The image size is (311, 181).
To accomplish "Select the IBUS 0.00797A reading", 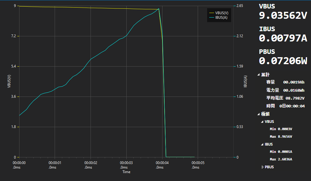I will click(283, 38).
